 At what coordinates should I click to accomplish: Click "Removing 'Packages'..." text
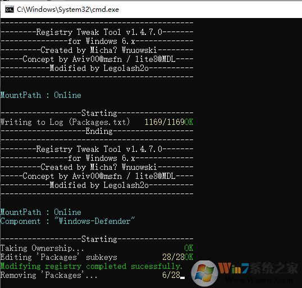49,275
